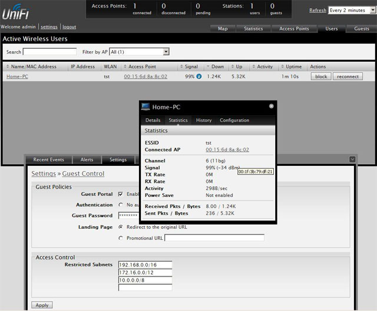377x311 pixels.
Task: Click AP MAC link in table row
Action: pos(145,76)
